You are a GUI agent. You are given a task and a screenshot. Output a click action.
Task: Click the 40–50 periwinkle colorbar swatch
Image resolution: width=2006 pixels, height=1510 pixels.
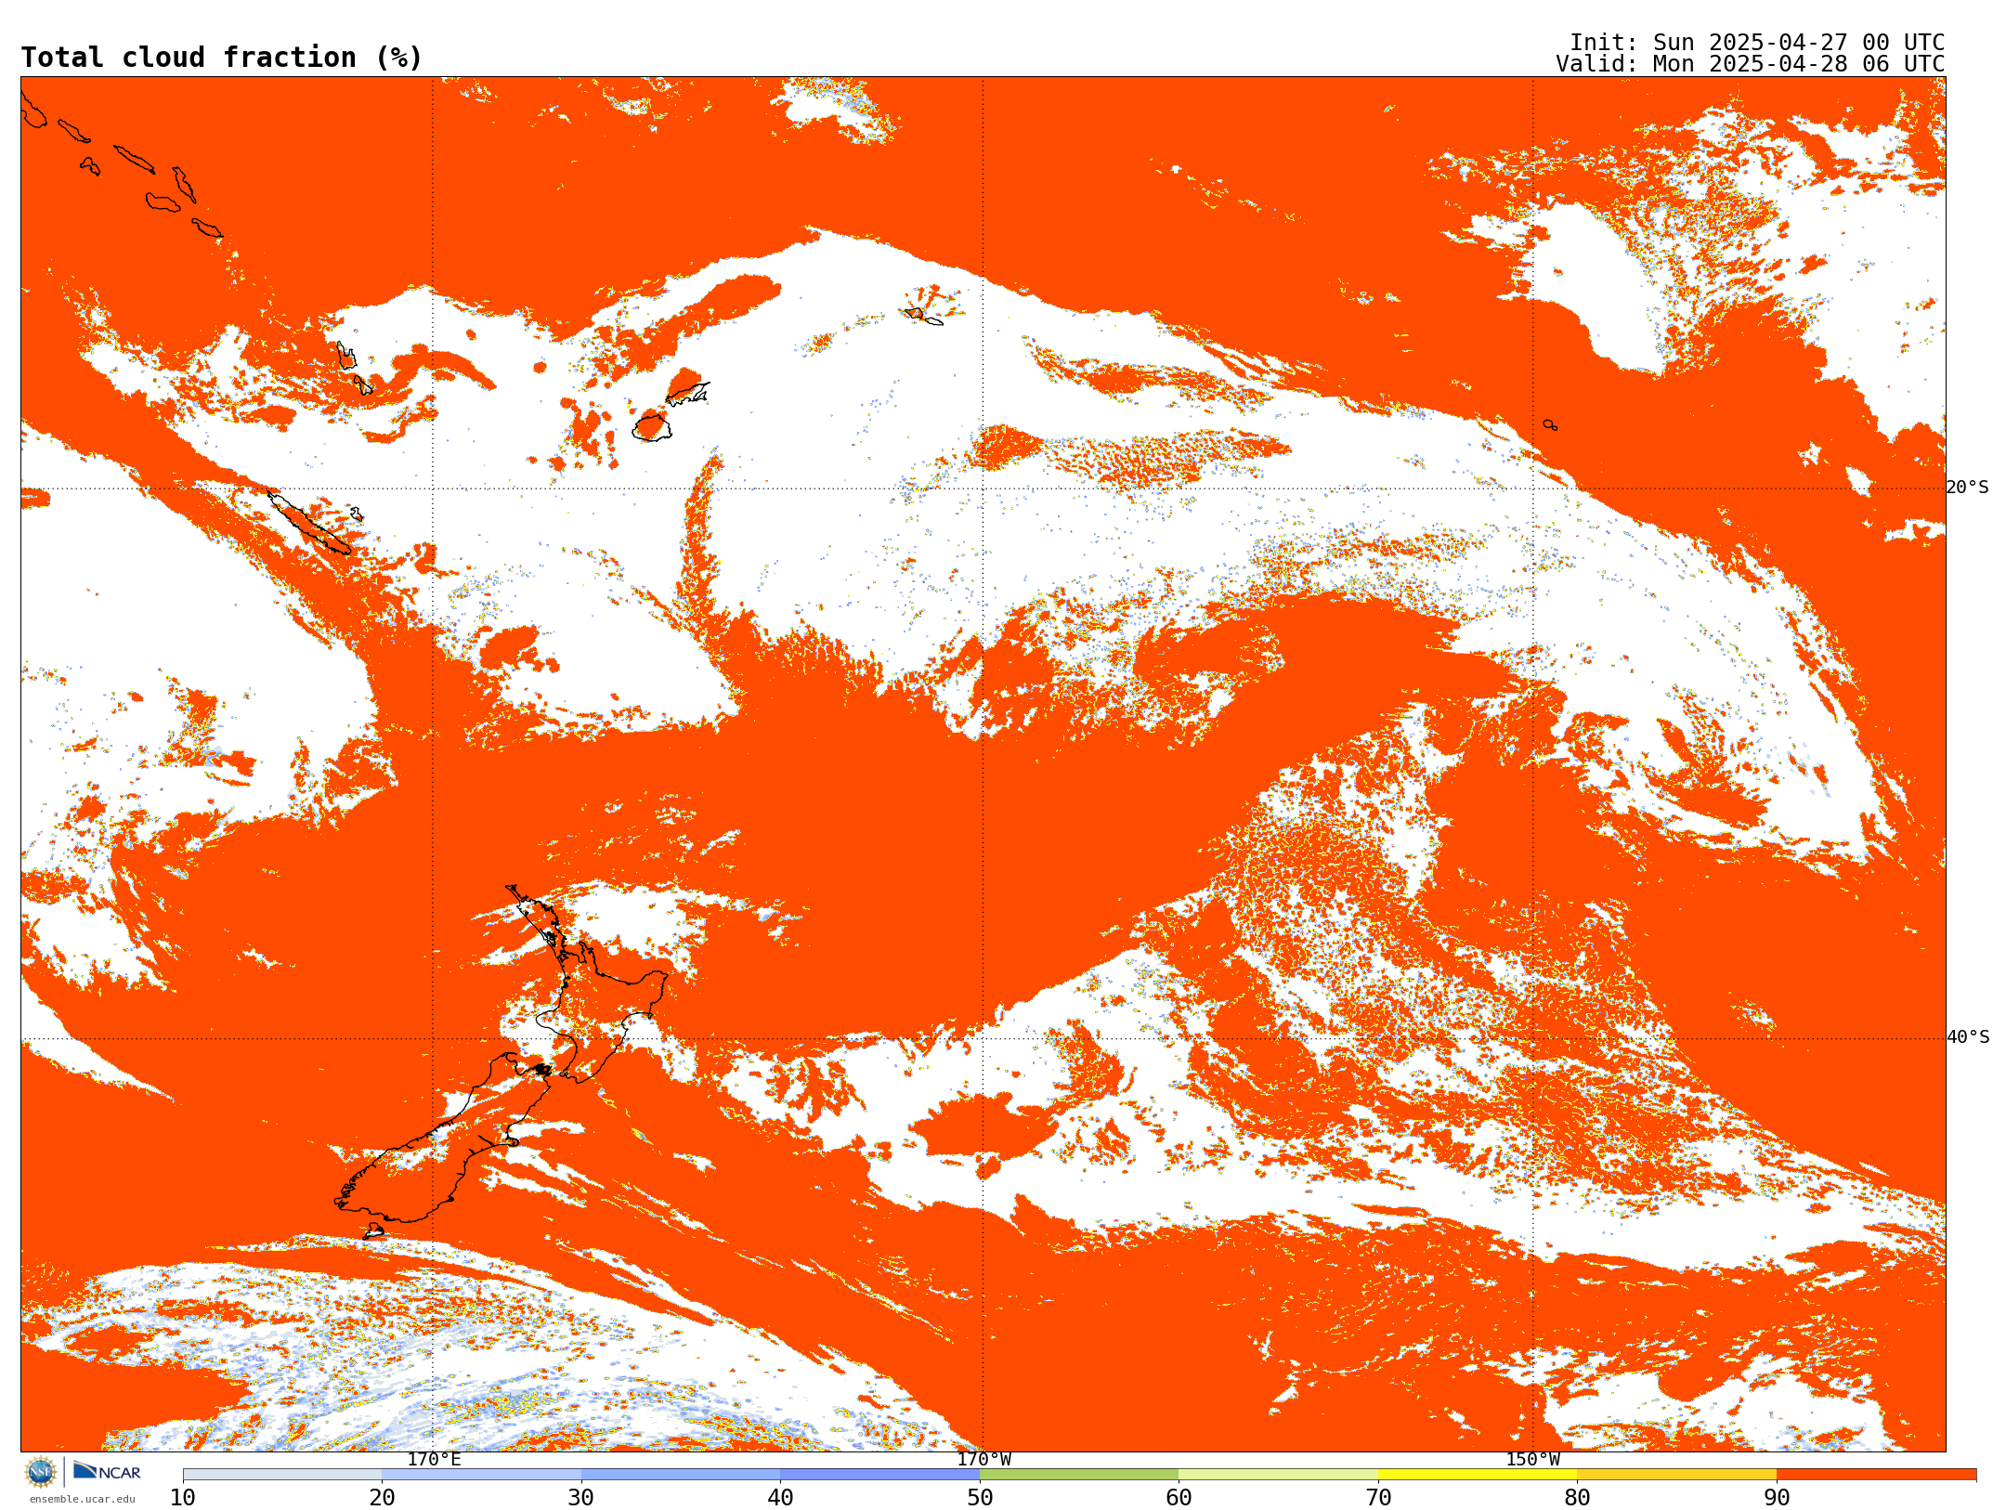[879, 1475]
